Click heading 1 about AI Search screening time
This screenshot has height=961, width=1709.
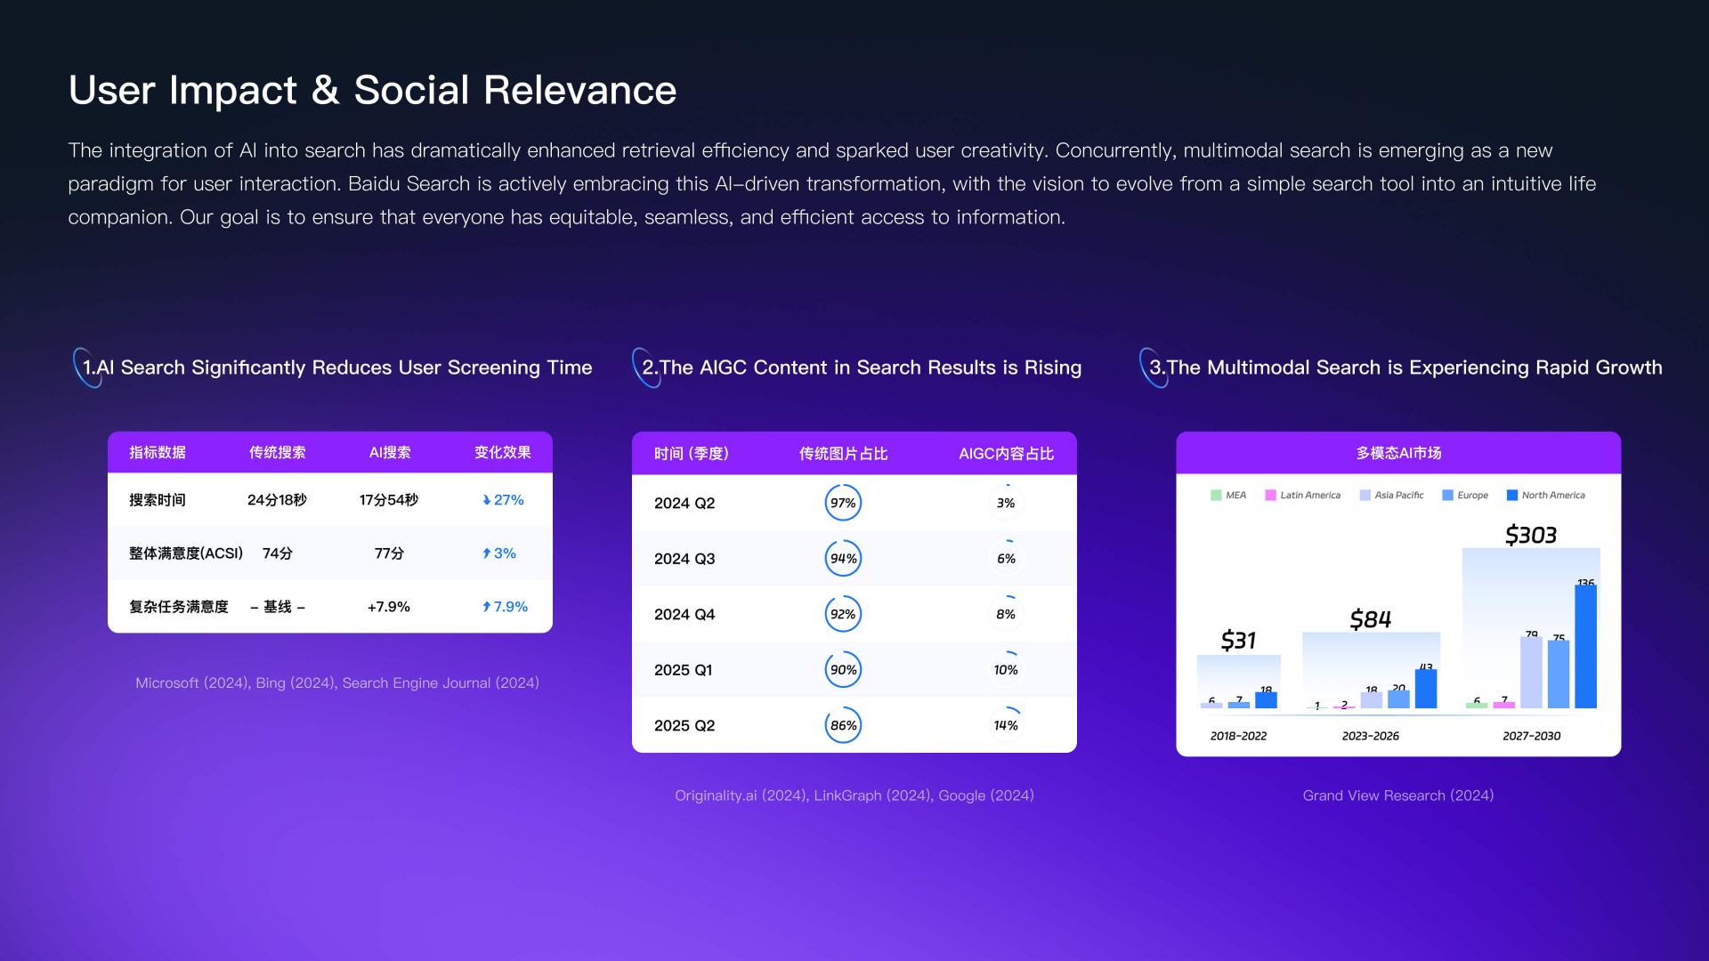[337, 367]
